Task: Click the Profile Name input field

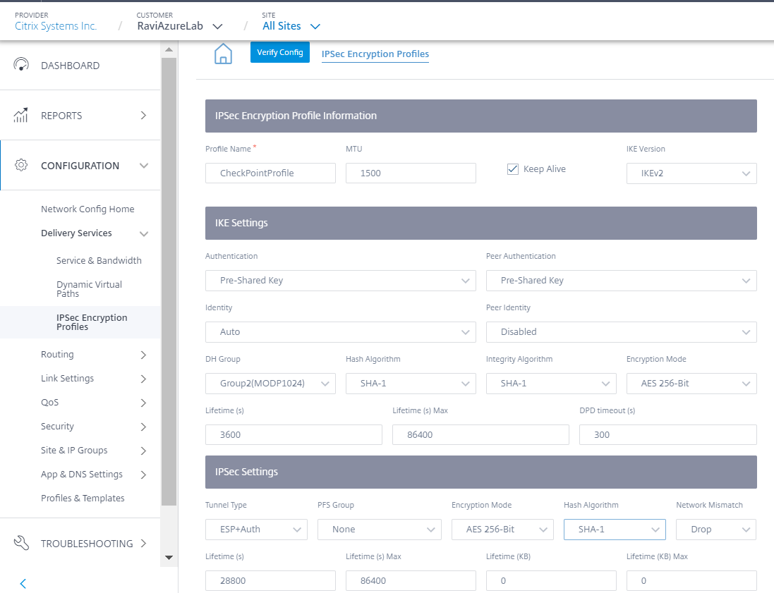Action: (x=270, y=173)
